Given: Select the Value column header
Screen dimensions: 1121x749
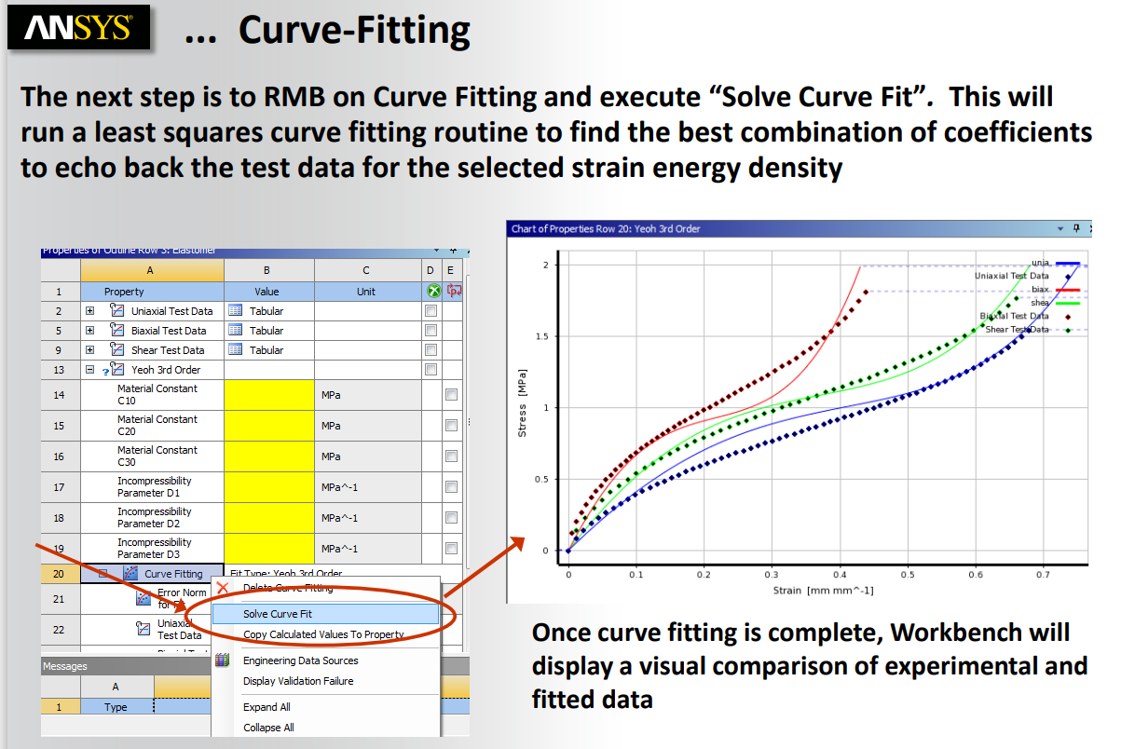Looking at the screenshot, I should click(269, 292).
